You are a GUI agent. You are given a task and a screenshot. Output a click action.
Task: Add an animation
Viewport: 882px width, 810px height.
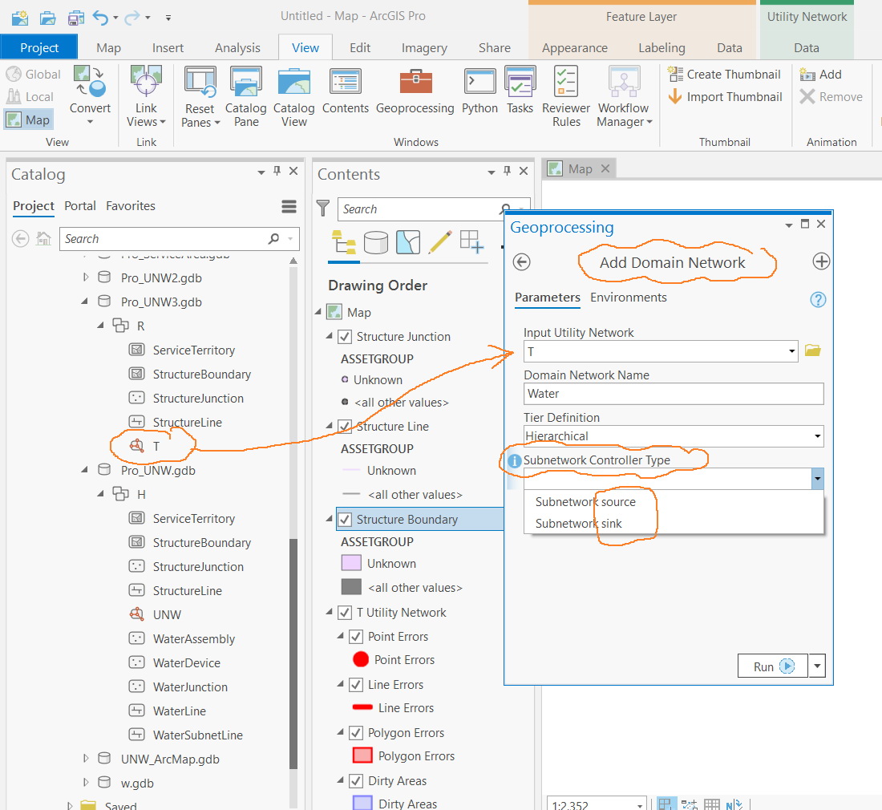point(821,75)
